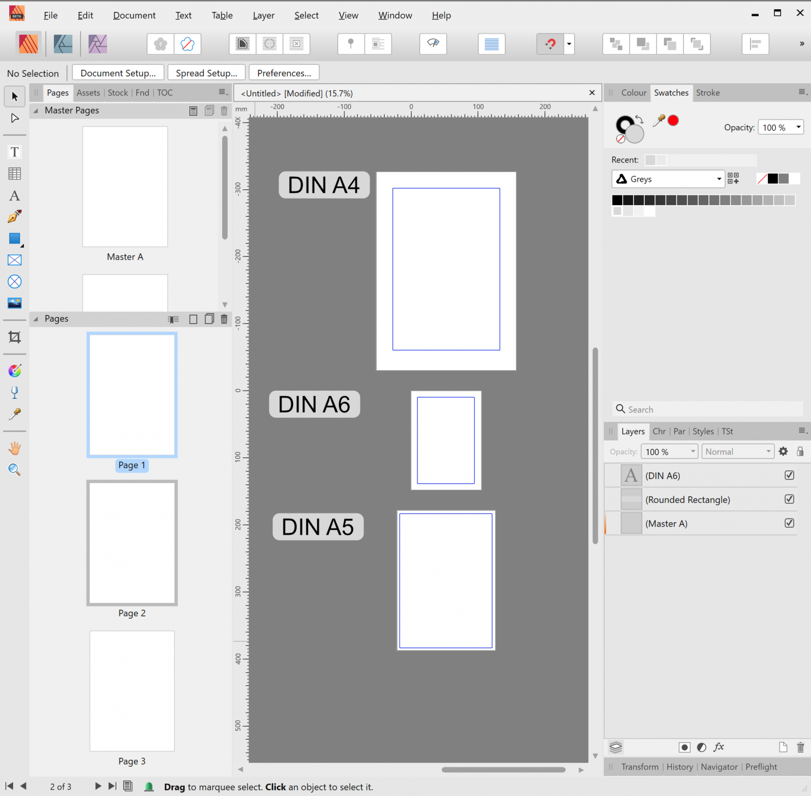811x796 pixels.
Task: Select a black swatch from the Greys palette
Action: tap(617, 200)
